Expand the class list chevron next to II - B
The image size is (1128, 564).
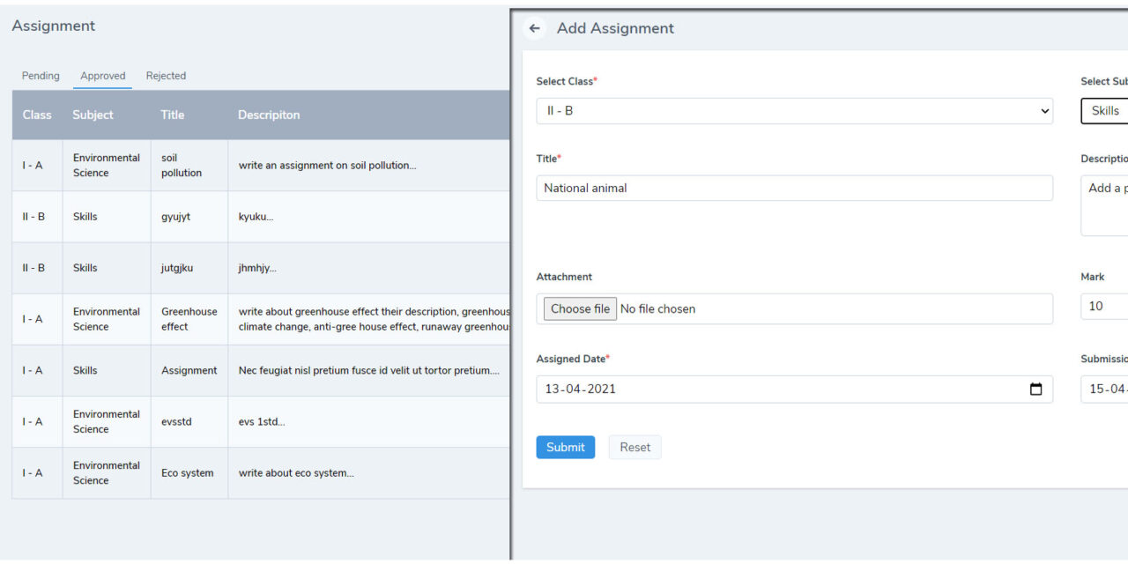point(1043,110)
